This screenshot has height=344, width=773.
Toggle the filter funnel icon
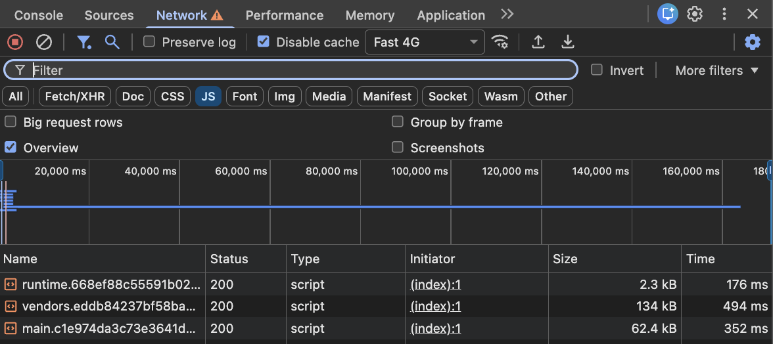coord(83,42)
